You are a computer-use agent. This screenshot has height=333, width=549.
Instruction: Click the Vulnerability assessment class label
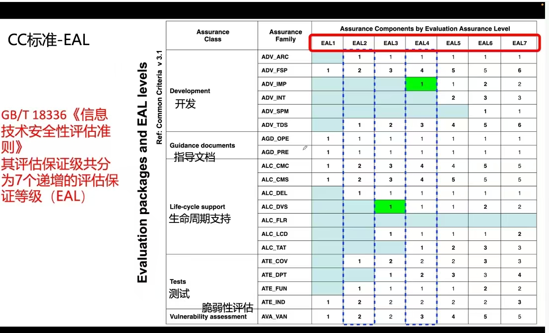(x=208, y=317)
